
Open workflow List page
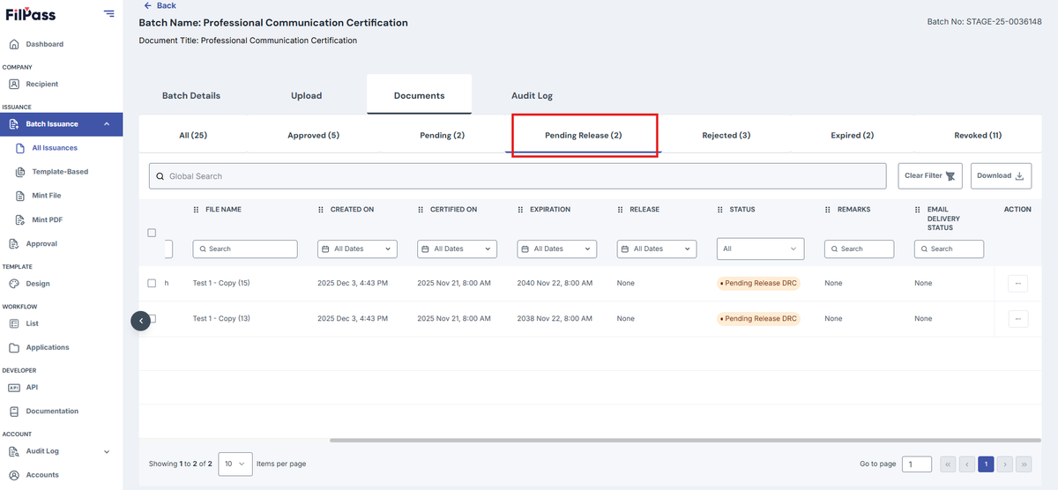click(32, 323)
